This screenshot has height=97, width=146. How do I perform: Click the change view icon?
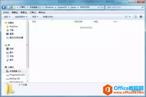coord(126,17)
